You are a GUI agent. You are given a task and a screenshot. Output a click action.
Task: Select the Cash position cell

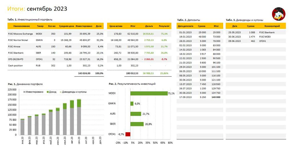pyautogui.click(x=15, y=66)
